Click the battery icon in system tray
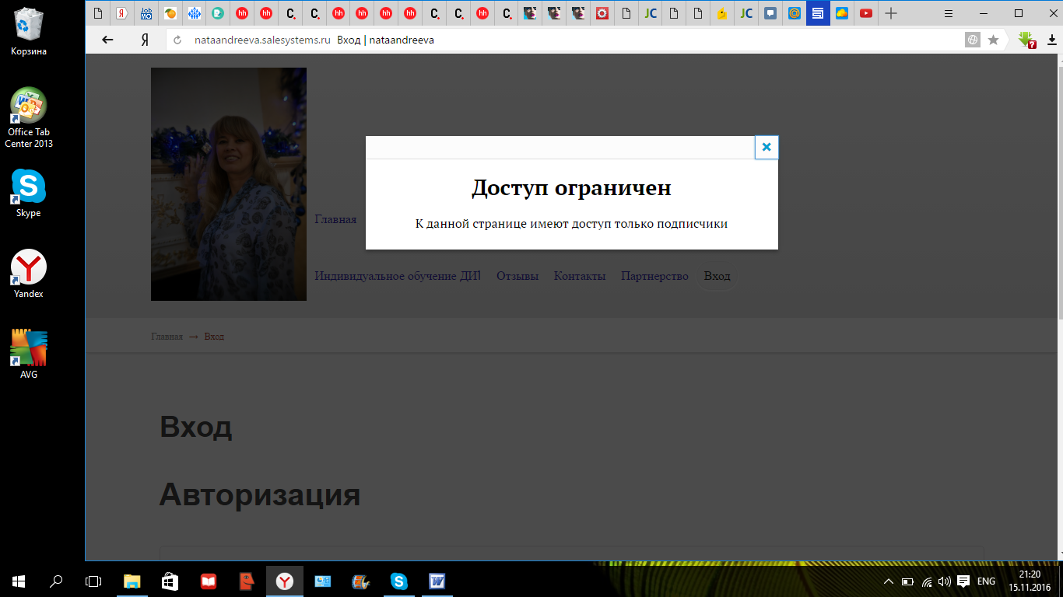1063x597 pixels. tap(907, 581)
